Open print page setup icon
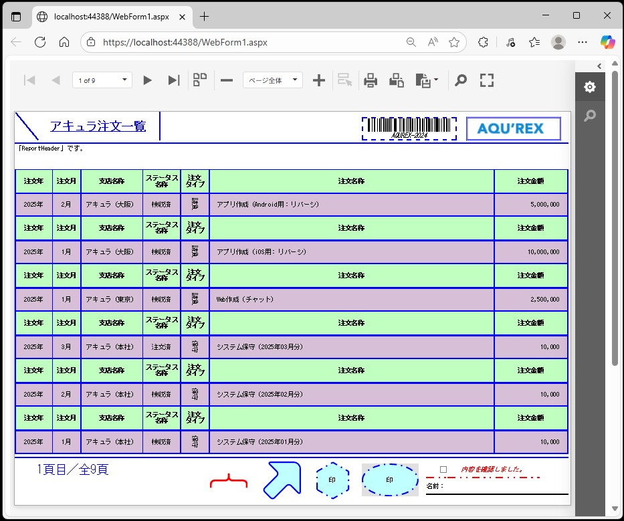This screenshot has height=521, width=624. [x=397, y=80]
